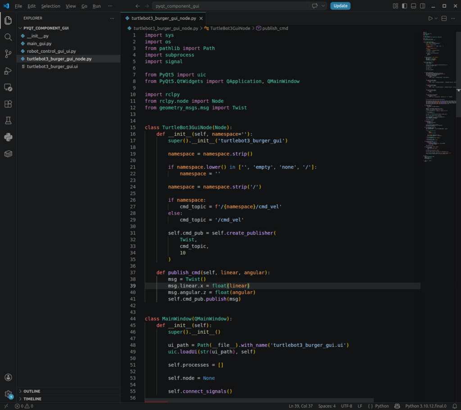Viewport: 461px width, 410px height.
Task: Open Source Control view
Action: pyautogui.click(x=8, y=54)
